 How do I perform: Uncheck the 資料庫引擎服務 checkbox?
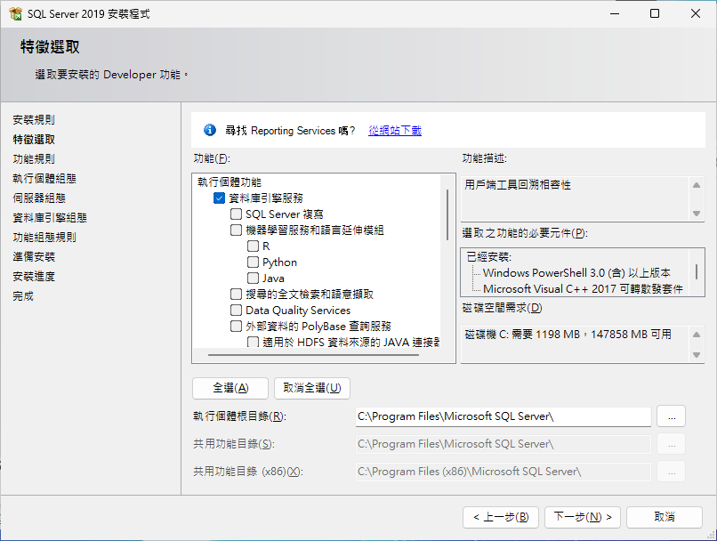220,198
